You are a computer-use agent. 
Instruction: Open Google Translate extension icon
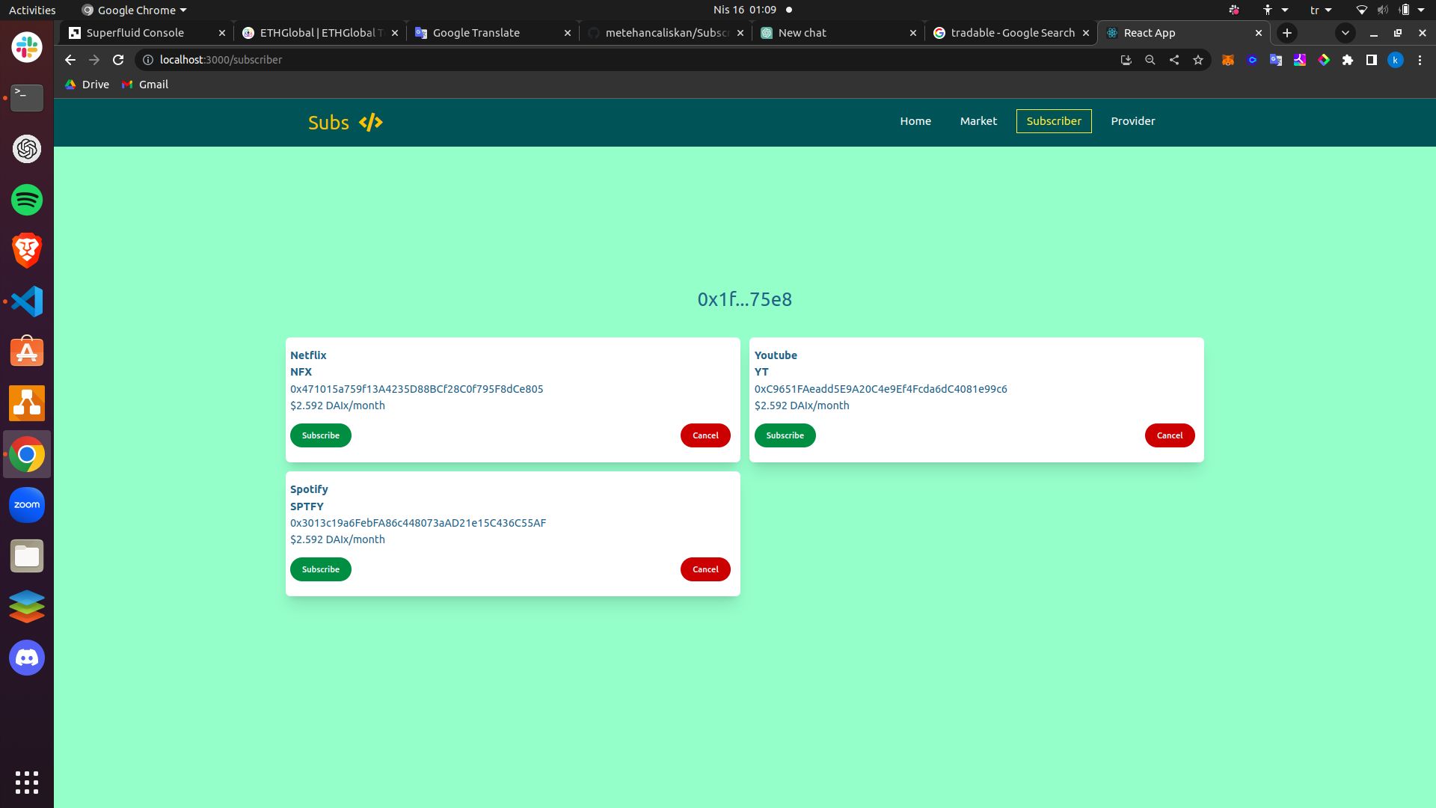(1276, 60)
